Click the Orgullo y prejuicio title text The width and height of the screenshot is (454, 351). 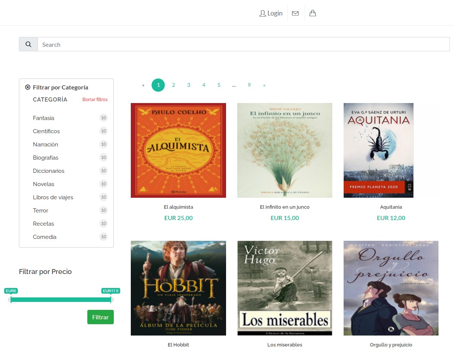click(x=391, y=345)
